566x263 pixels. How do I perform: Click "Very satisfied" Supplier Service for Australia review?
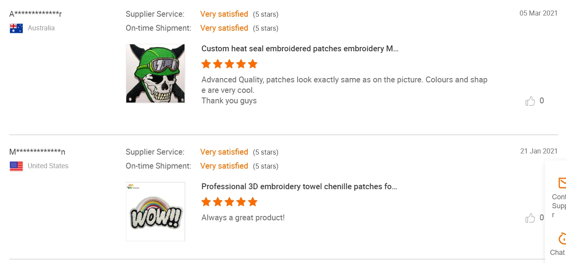[224, 14]
